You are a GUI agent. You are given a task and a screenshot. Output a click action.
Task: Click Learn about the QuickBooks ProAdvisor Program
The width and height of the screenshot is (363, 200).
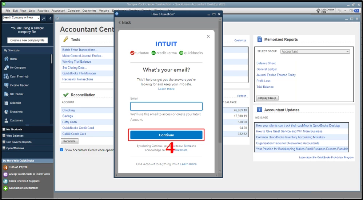pos(326,158)
